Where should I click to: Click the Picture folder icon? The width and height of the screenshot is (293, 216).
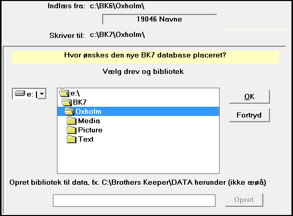(71, 130)
